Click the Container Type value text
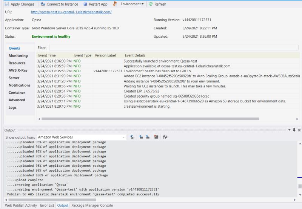This screenshot has width=302, height=209. [x=75, y=28]
